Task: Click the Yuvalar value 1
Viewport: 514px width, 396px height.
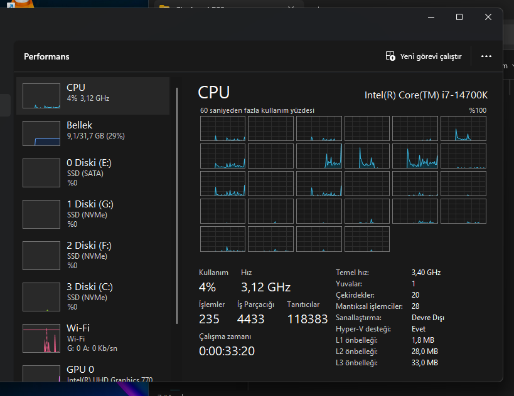Action: coord(414,283)
